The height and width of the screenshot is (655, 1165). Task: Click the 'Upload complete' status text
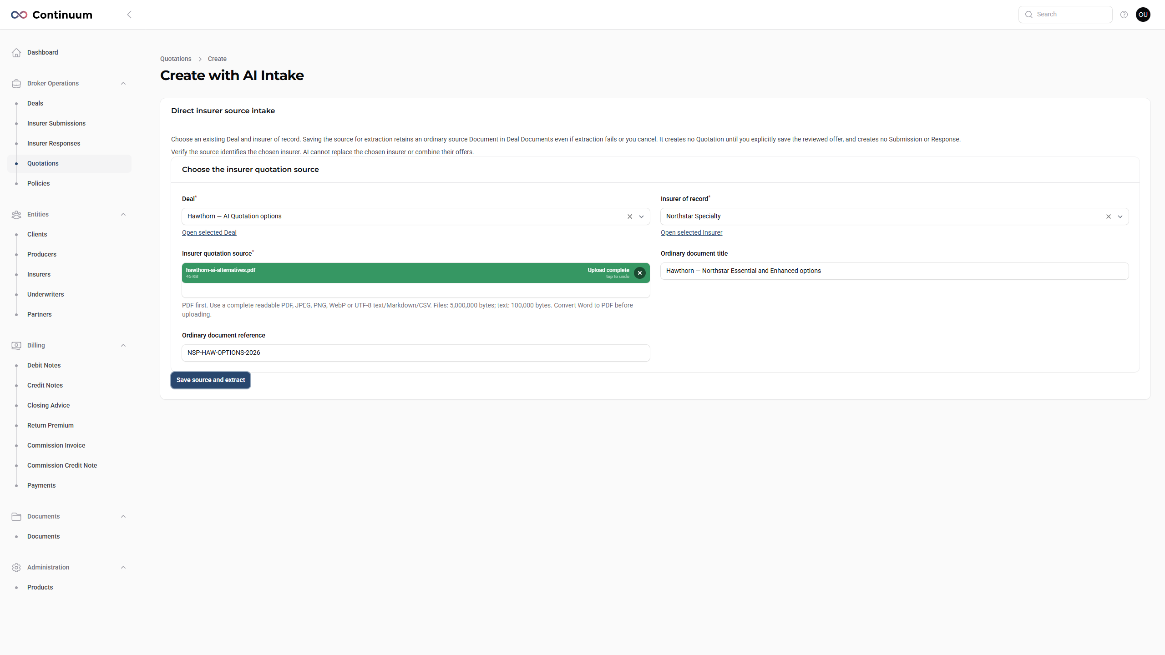[x=608, y=270]
